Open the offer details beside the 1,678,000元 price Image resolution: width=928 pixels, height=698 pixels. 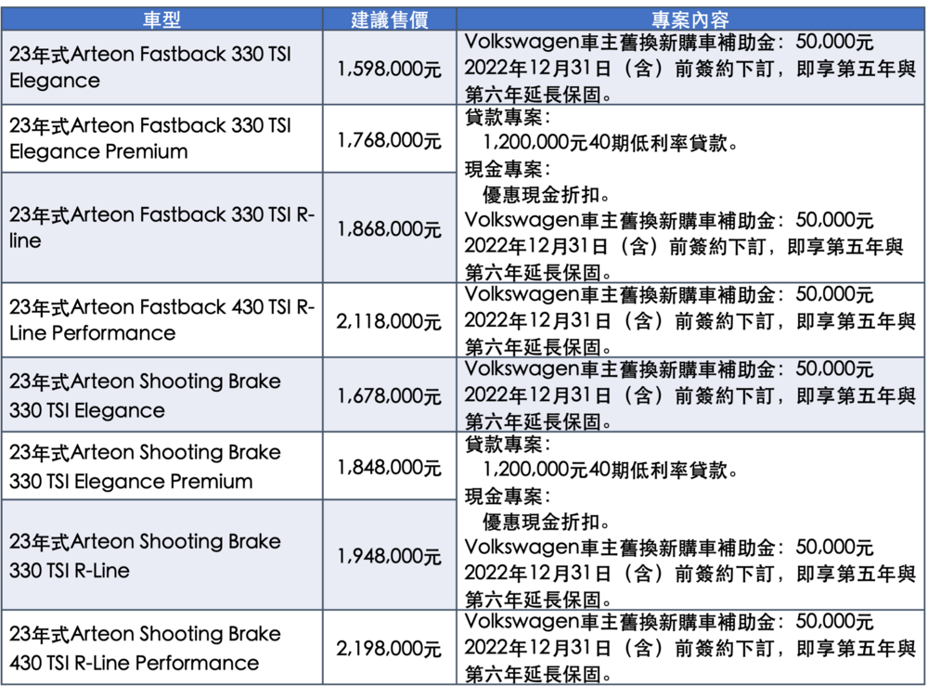pos(690,394)
